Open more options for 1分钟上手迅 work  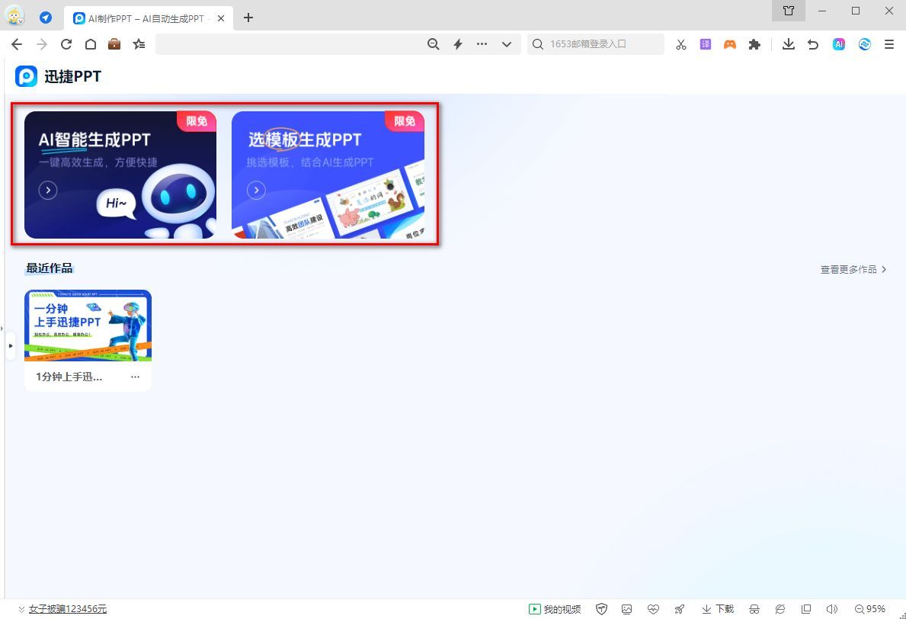(135, 377)
